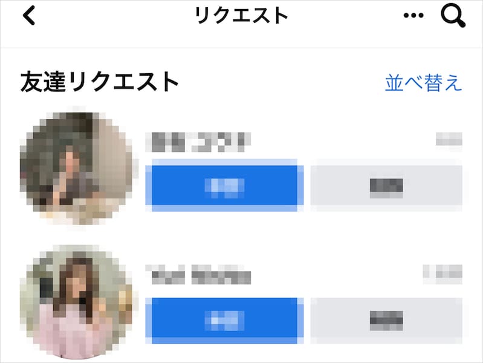This screenshot has width=483, height=363.
Task: Remove the first friend request with gray button
Action: click(x=386, y=185)
